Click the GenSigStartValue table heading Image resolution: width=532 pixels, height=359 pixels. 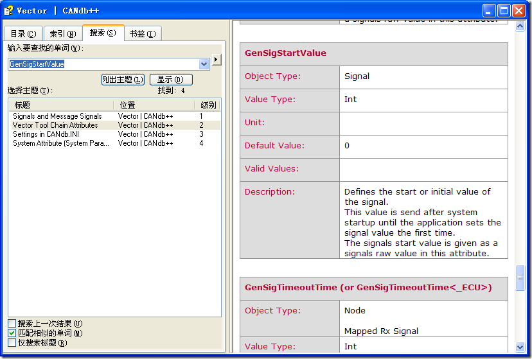(285, 53)
